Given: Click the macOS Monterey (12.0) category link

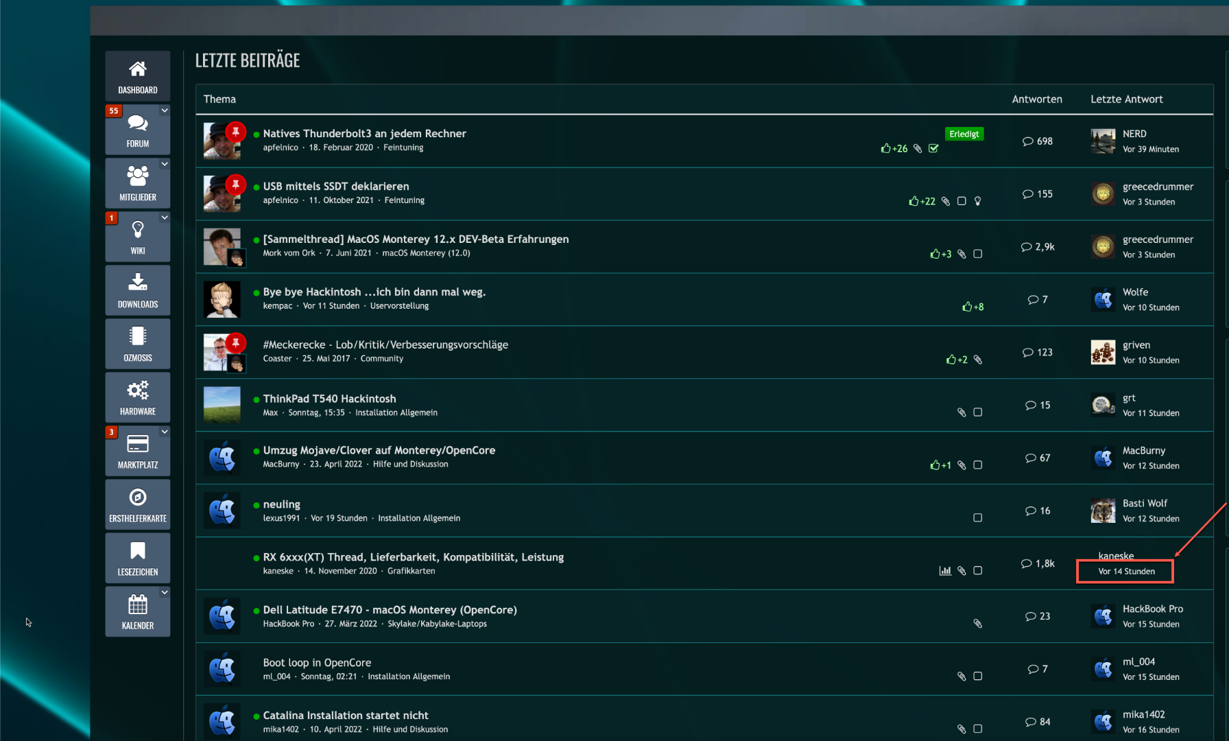Looking at the screenshot, I should click(x=426, y=253).
